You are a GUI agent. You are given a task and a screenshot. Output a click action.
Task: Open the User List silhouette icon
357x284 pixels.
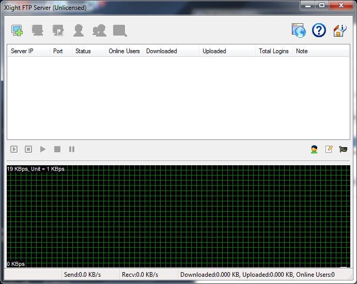(79, 30)
